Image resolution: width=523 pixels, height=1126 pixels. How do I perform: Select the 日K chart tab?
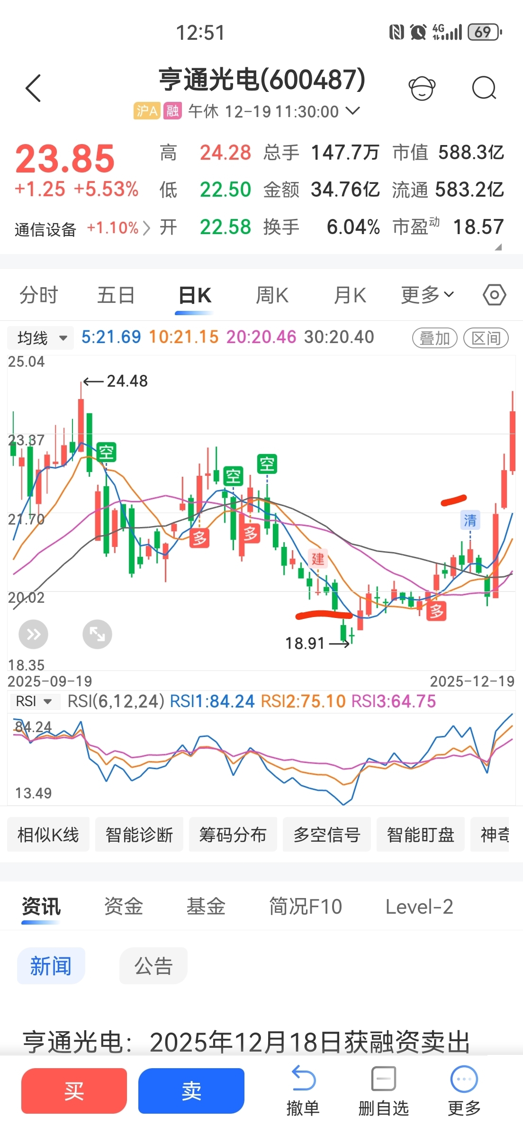pos(194,295)
